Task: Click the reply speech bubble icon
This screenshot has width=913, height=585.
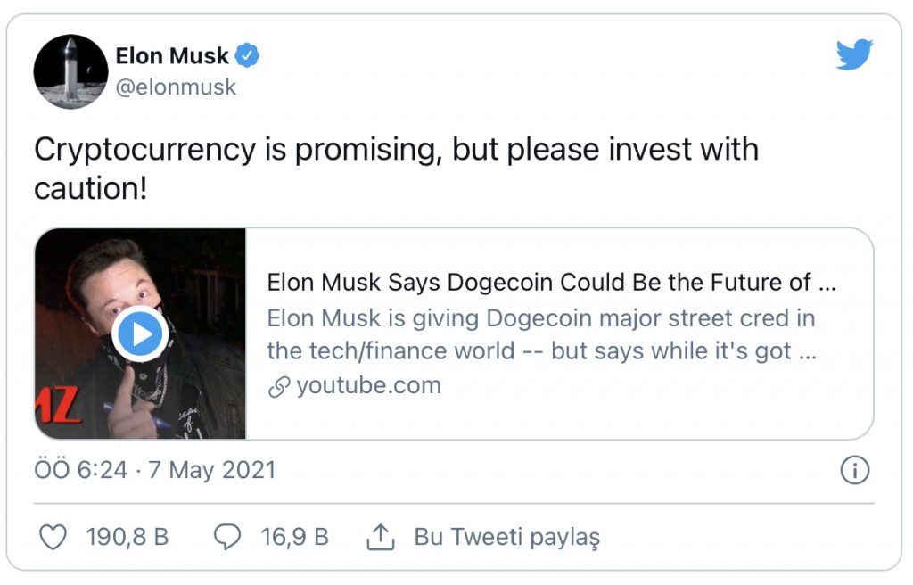Action: click(228, 537)
